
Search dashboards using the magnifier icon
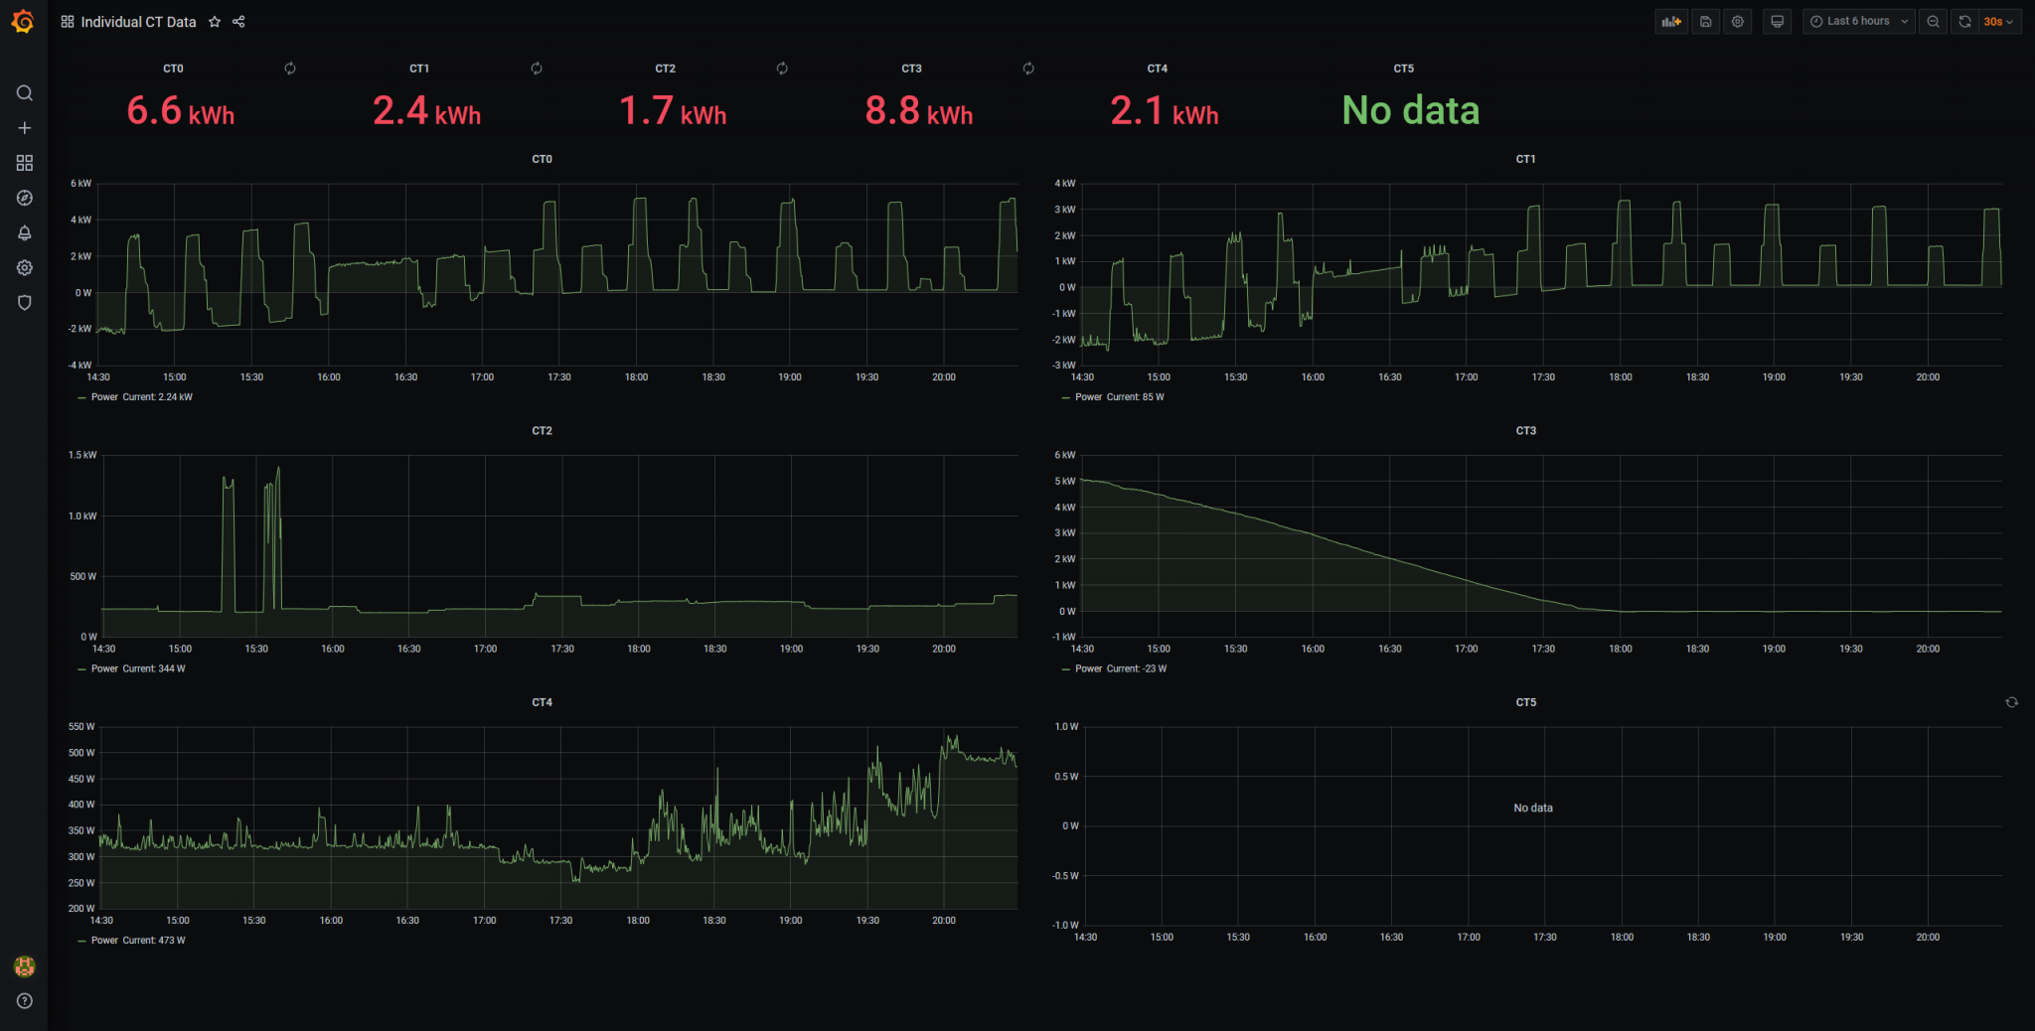point(25,92)
